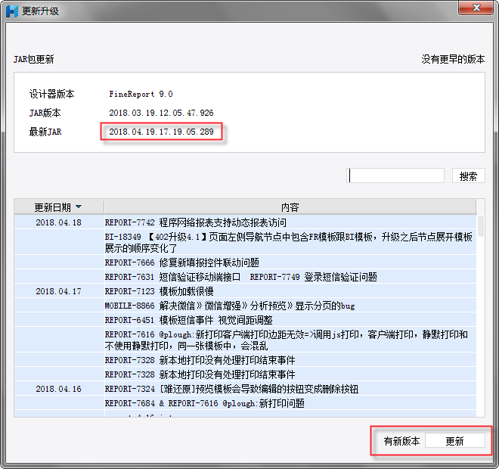Screen dimensions: 499x469
Task: Click the 有新版本 status label
Action: [x=401, y=441]
